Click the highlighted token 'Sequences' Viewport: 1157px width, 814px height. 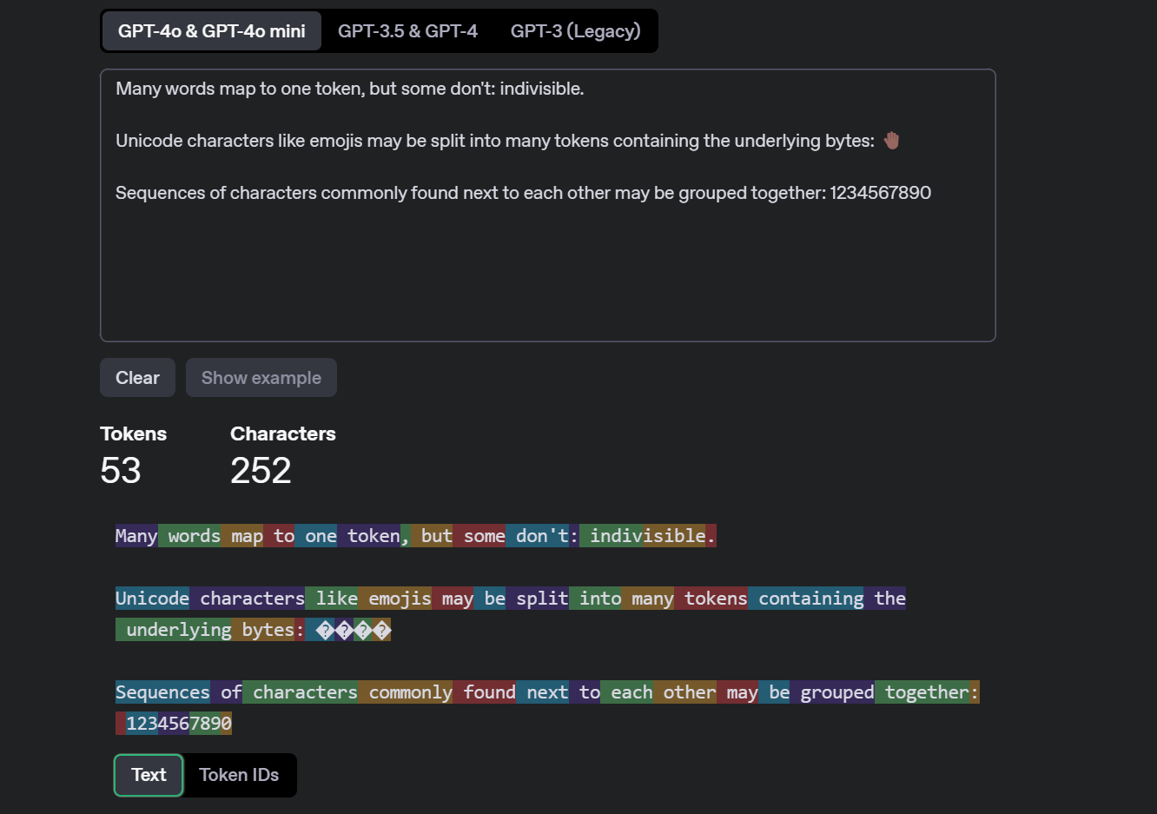(x=162, y=692)
